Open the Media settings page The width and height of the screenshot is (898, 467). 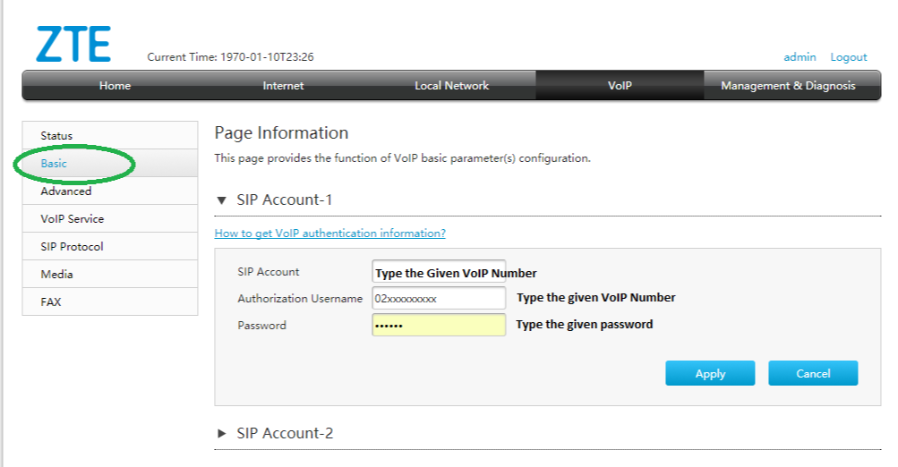(56, 275)
